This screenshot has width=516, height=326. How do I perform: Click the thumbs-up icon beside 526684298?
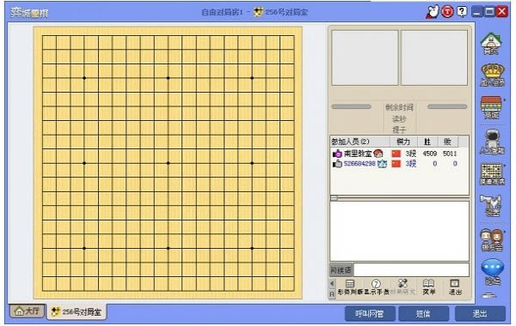click(x=337, y=164)
